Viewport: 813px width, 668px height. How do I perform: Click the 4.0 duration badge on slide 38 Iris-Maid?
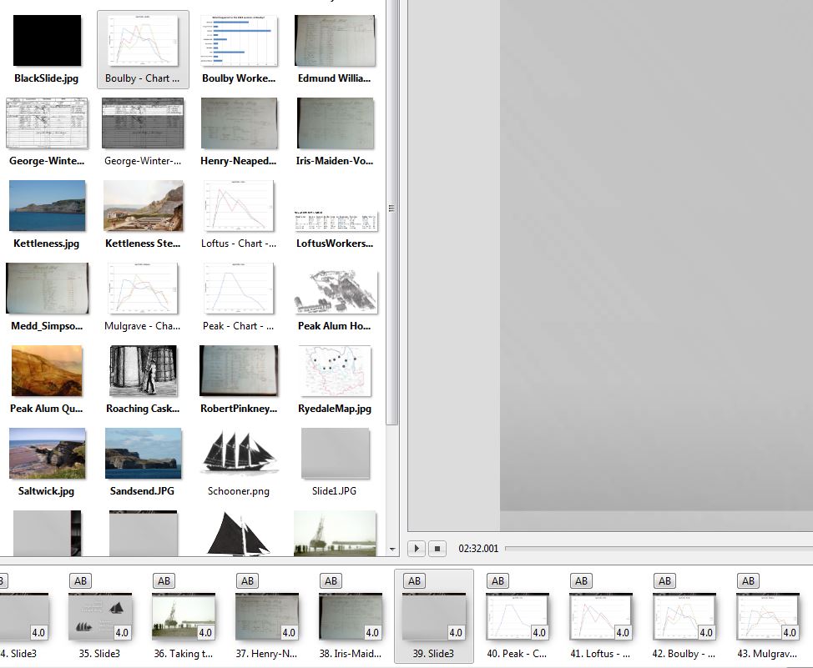click(x=372, y=633)
